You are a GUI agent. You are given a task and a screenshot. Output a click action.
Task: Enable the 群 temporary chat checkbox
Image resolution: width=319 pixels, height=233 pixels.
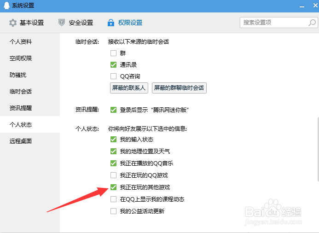(113, 53)
